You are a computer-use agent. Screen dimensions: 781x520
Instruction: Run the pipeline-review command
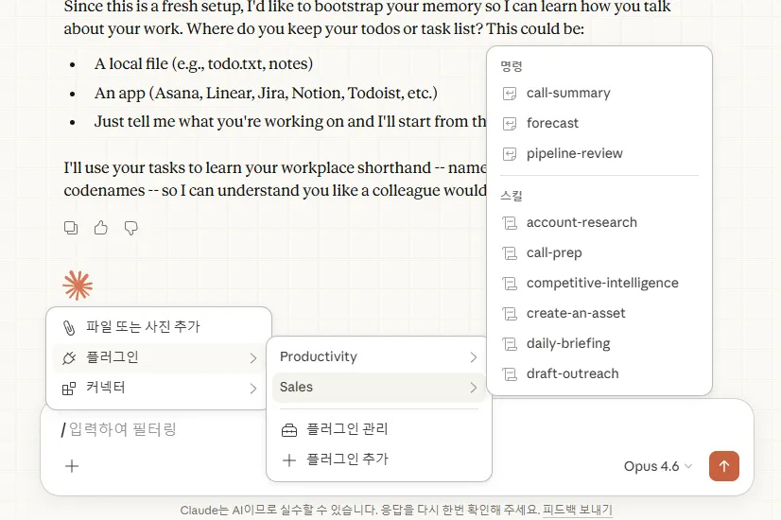pos(599,154)
